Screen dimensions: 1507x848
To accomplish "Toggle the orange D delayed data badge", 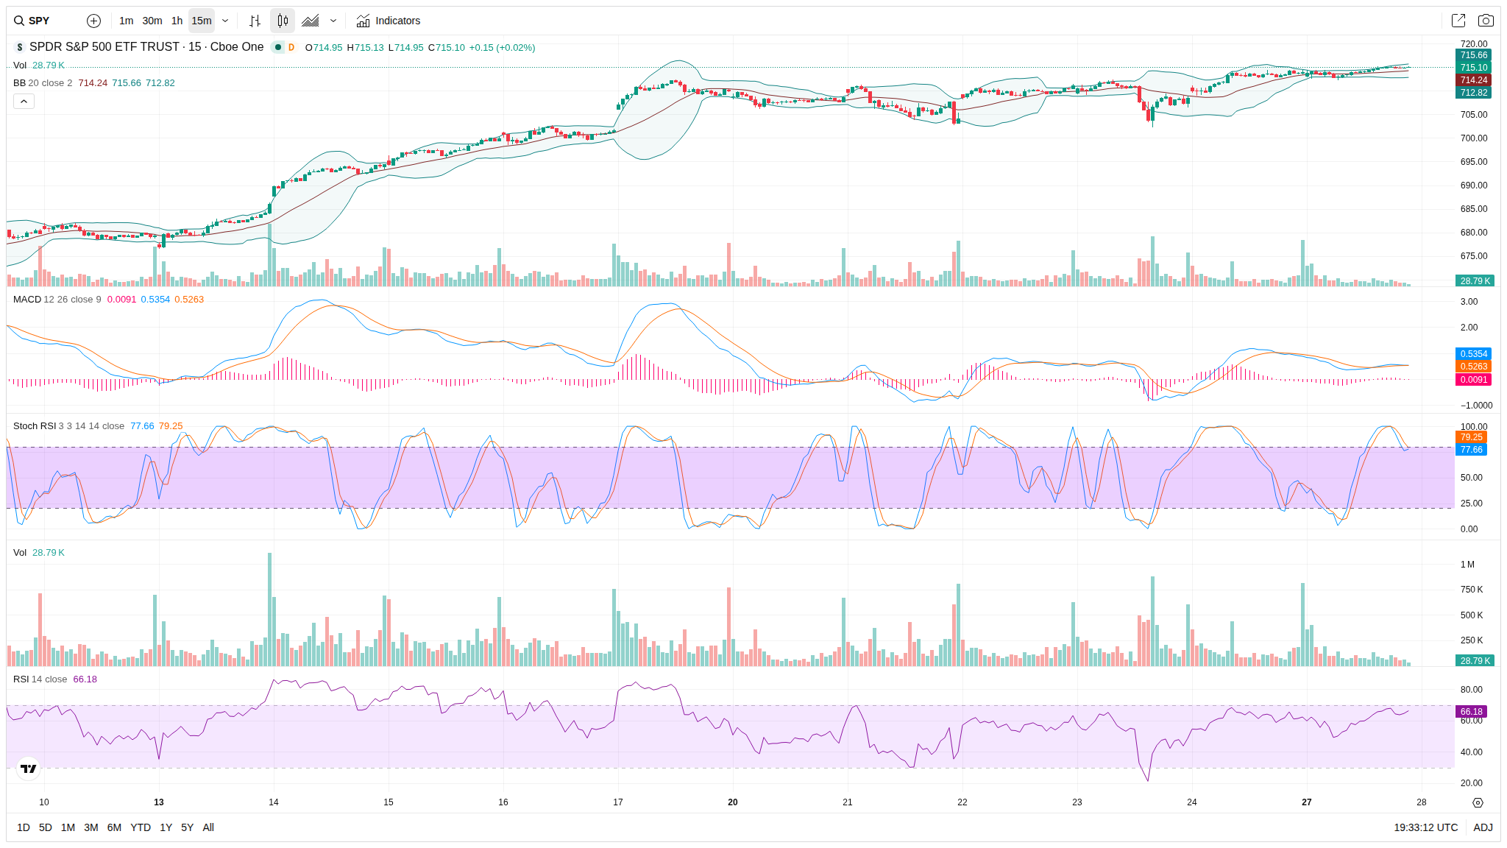I will (x=291, y=47).
